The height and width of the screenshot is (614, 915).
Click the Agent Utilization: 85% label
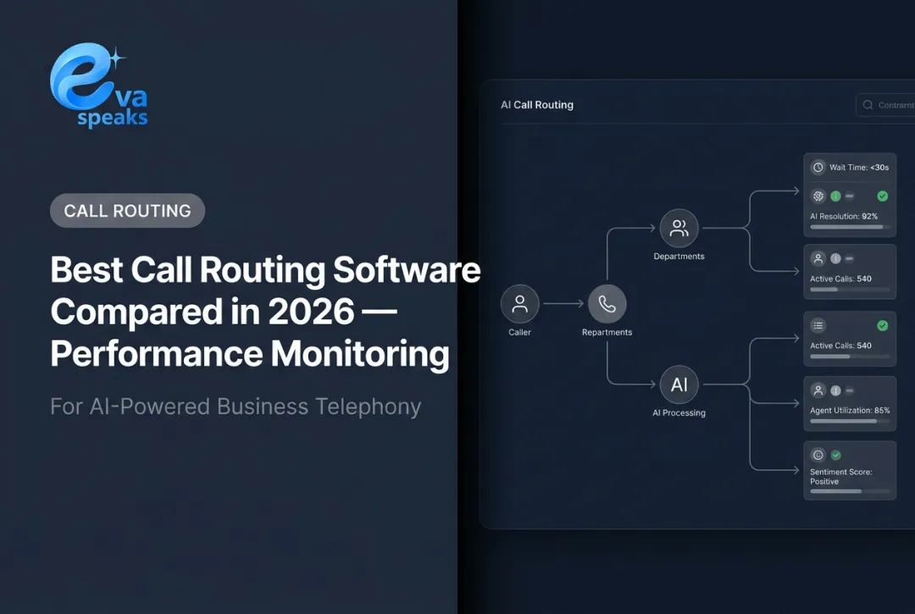click(850, 411)
